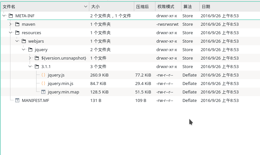
Task: Click the 131 B size cell
Action: coord(96,100)
